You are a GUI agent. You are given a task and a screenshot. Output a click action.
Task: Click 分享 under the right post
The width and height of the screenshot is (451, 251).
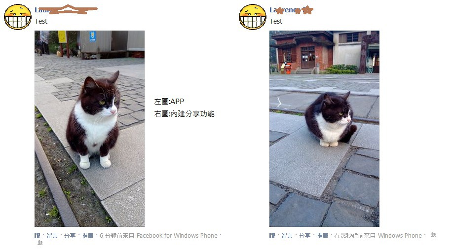[304, 236]
